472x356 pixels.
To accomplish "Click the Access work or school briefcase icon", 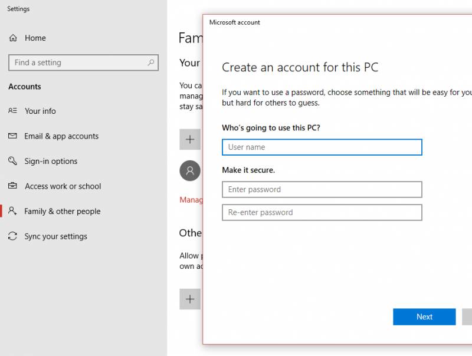I will point(12,186).
